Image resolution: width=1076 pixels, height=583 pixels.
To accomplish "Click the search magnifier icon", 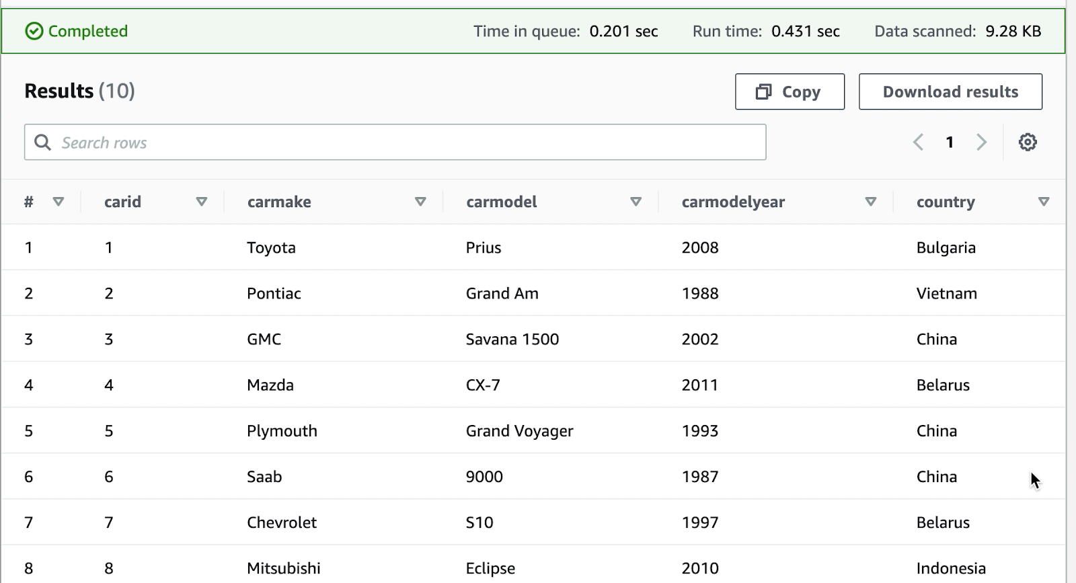I will click(x=42, y=143).
